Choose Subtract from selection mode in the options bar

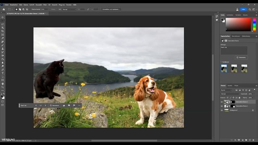coord(23,9)
